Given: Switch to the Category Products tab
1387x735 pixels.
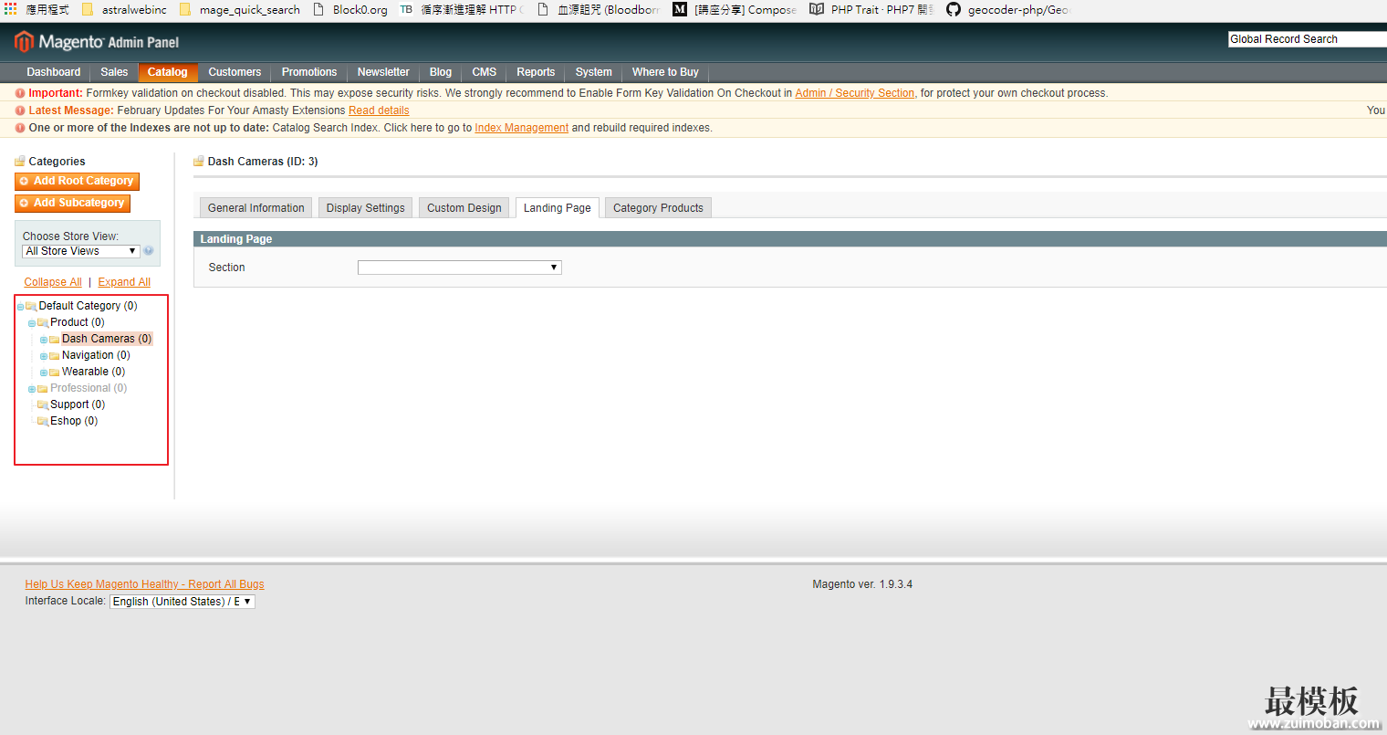Looking at the screenshot, I should (x=658, y=208).
